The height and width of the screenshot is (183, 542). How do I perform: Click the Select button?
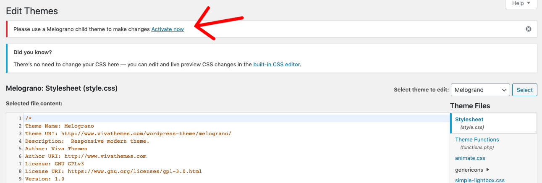pos(525,90)
